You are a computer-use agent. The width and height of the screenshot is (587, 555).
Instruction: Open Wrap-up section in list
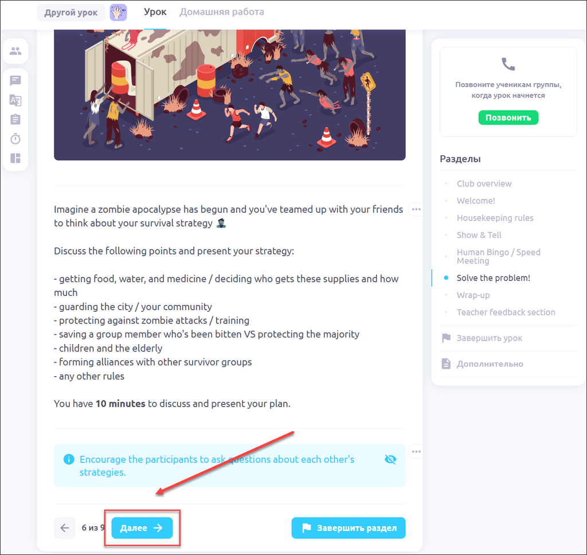pos(473,295)
